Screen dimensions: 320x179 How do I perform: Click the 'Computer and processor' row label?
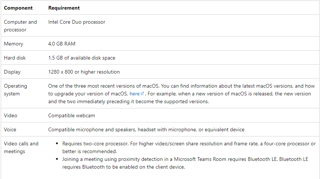point(20,26)
